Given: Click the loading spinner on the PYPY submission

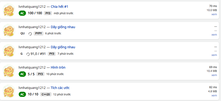Looking at the screenshot, I should pyautogui.click(x=30, y=33).
